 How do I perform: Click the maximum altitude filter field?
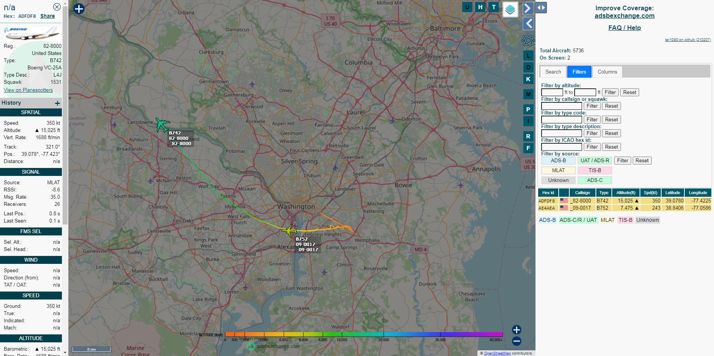tap(585, 93)
